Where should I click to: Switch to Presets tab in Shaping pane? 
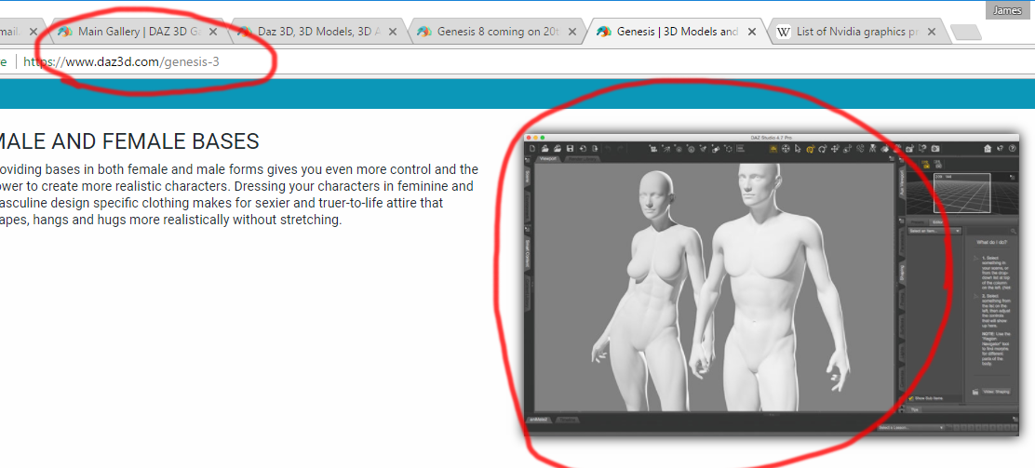point(918,222)
